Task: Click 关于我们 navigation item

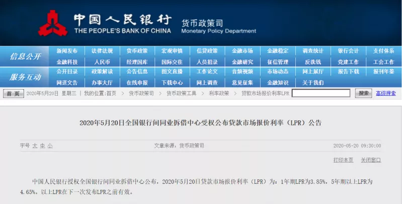Action: coord(313,83)
